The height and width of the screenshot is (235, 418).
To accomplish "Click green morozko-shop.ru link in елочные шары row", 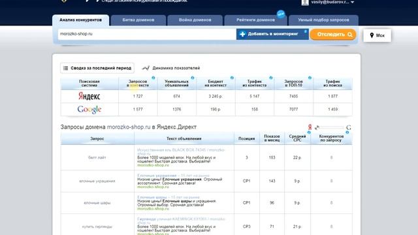I will 153,209.
